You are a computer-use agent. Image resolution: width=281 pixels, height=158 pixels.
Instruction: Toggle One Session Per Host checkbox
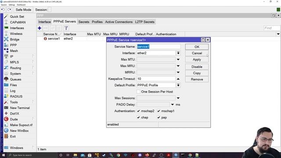pos(138,92)
